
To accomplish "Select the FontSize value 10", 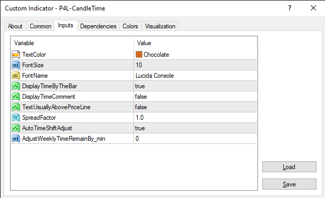I will [x=139, y=65].
